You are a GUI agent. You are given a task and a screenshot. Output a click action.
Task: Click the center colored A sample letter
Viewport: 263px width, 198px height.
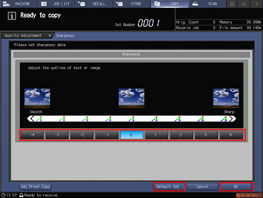[x=131, y=118]
